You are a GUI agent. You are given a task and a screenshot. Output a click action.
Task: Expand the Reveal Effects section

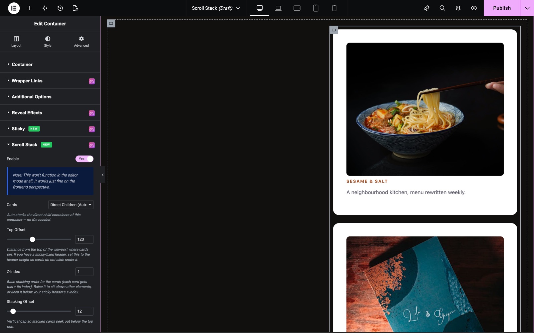point(50,113)
